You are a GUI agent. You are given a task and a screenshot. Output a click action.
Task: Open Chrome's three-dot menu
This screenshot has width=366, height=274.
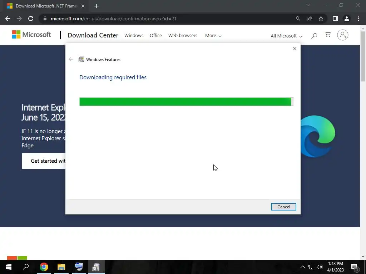[358, 19]
